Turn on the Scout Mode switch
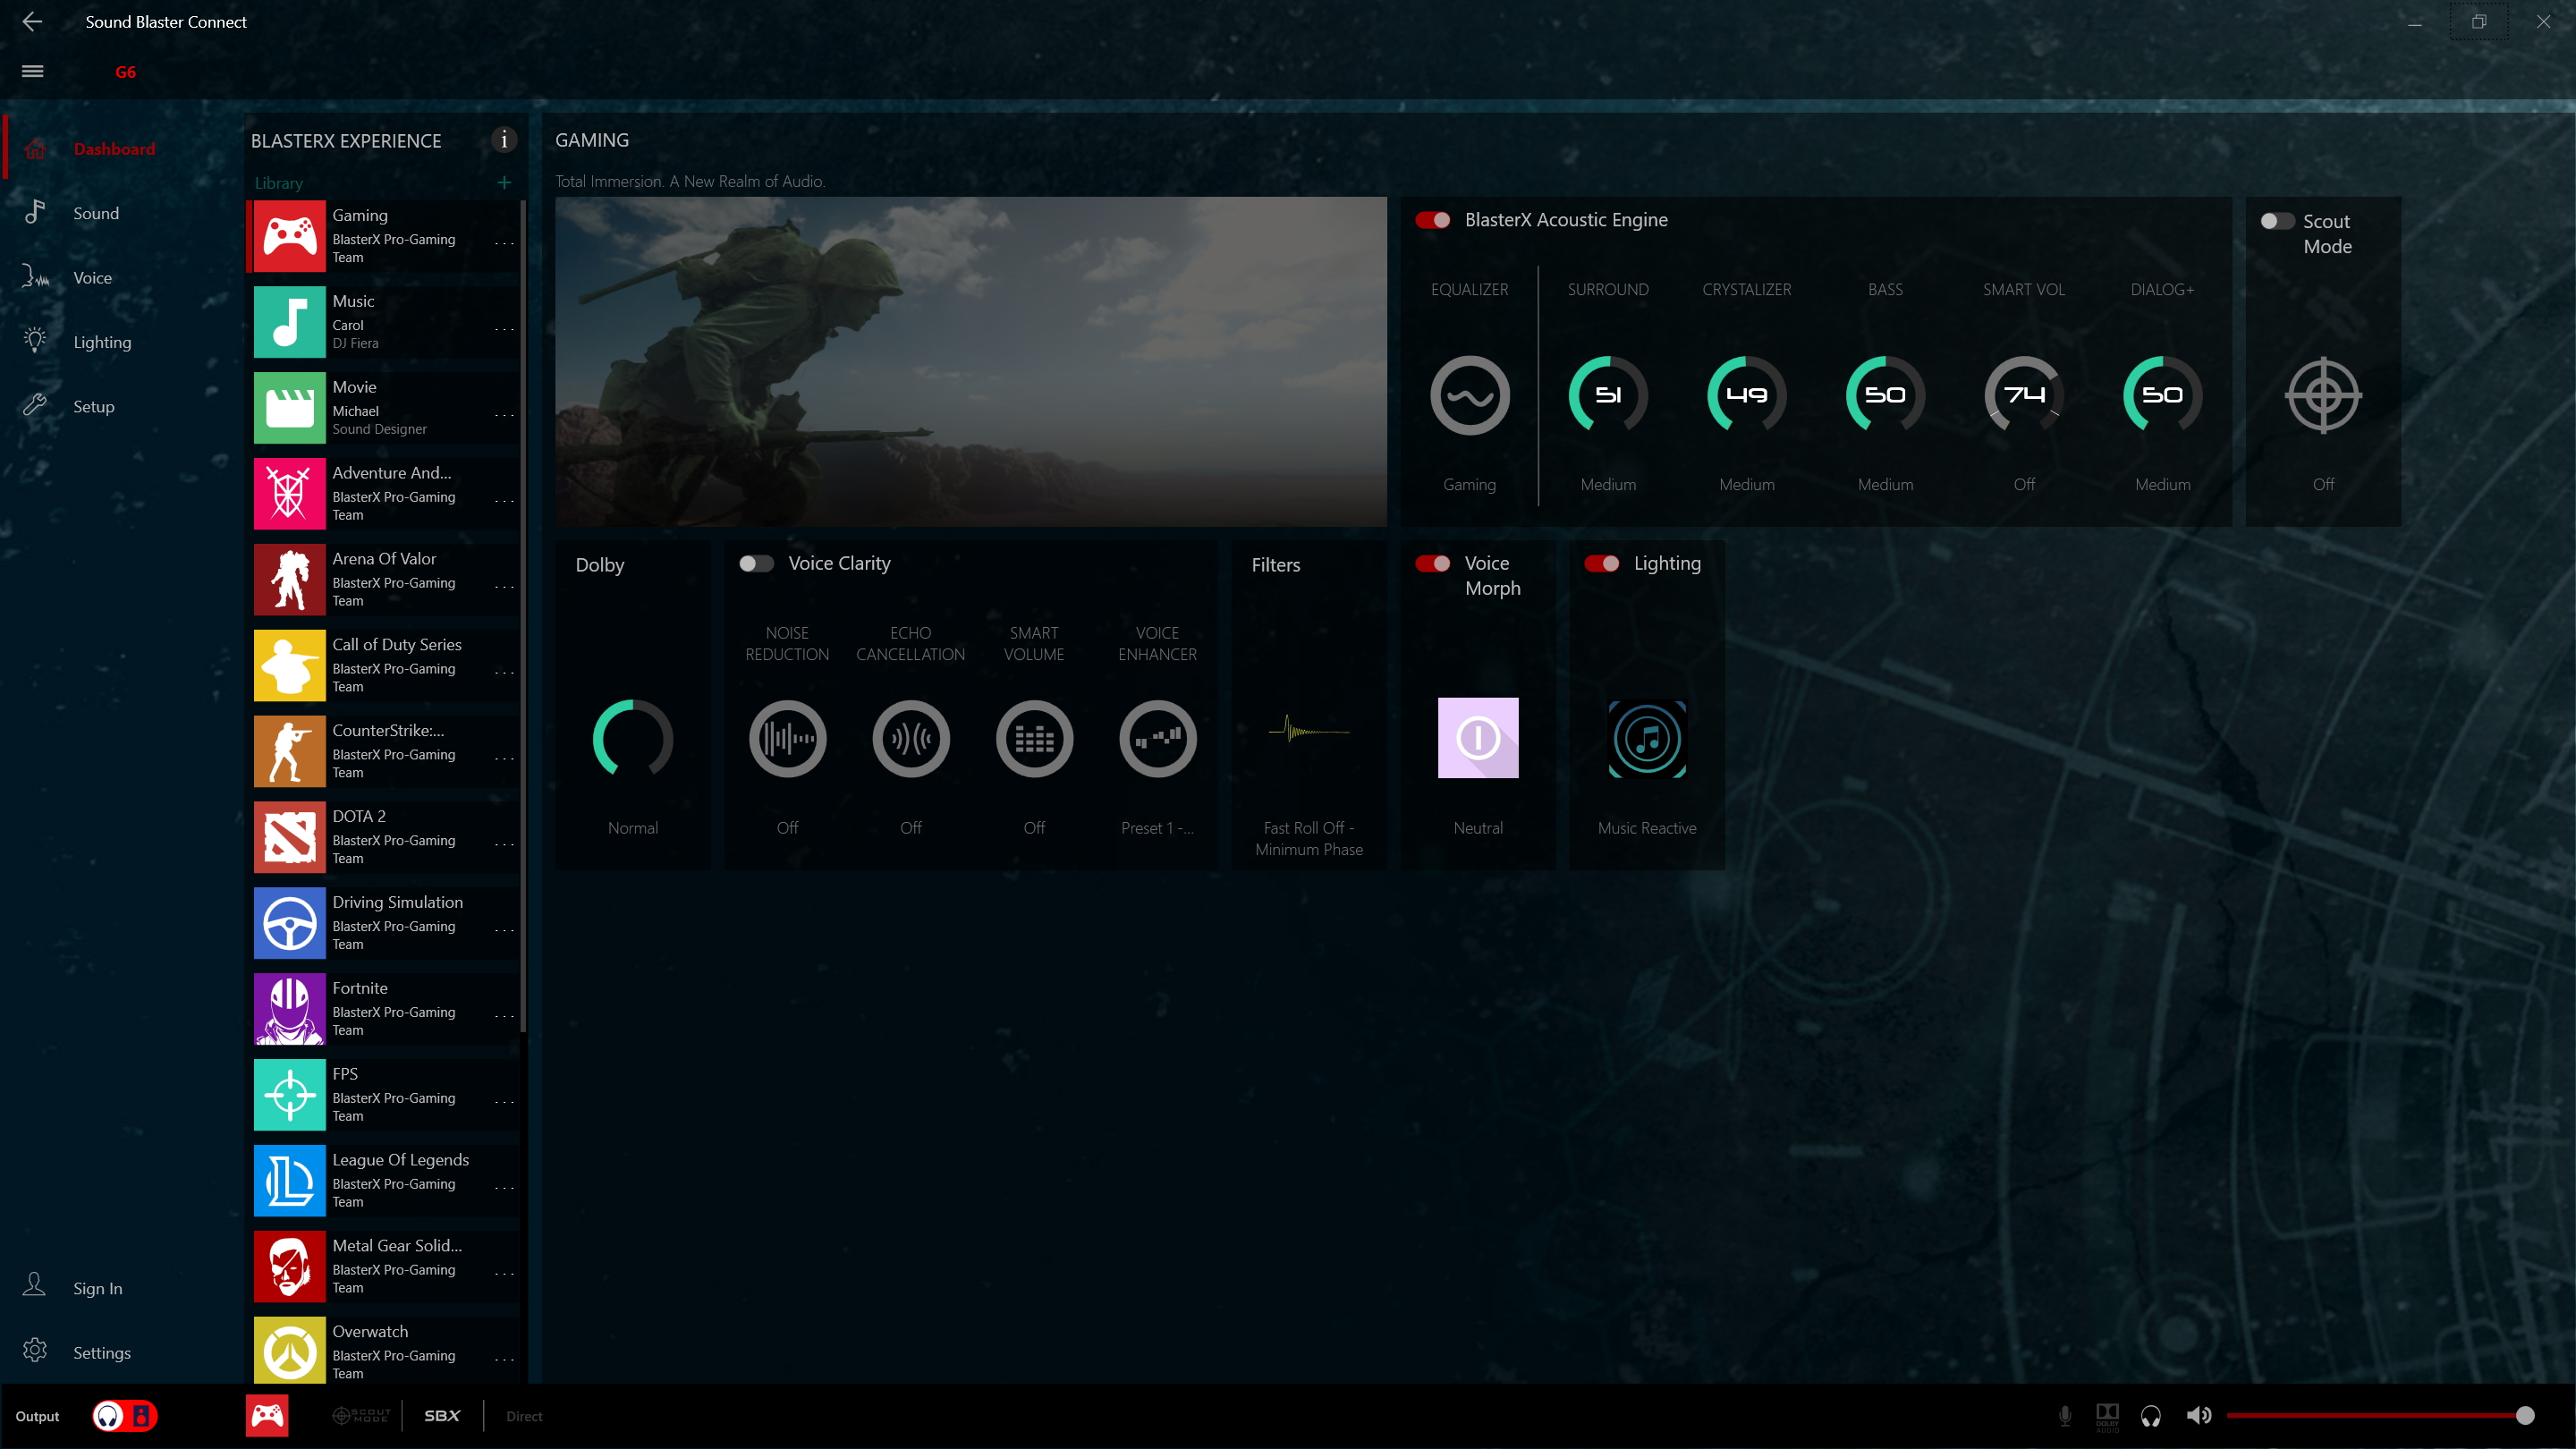Viewport: 2576px width, 1449px height. point(2277,221)
